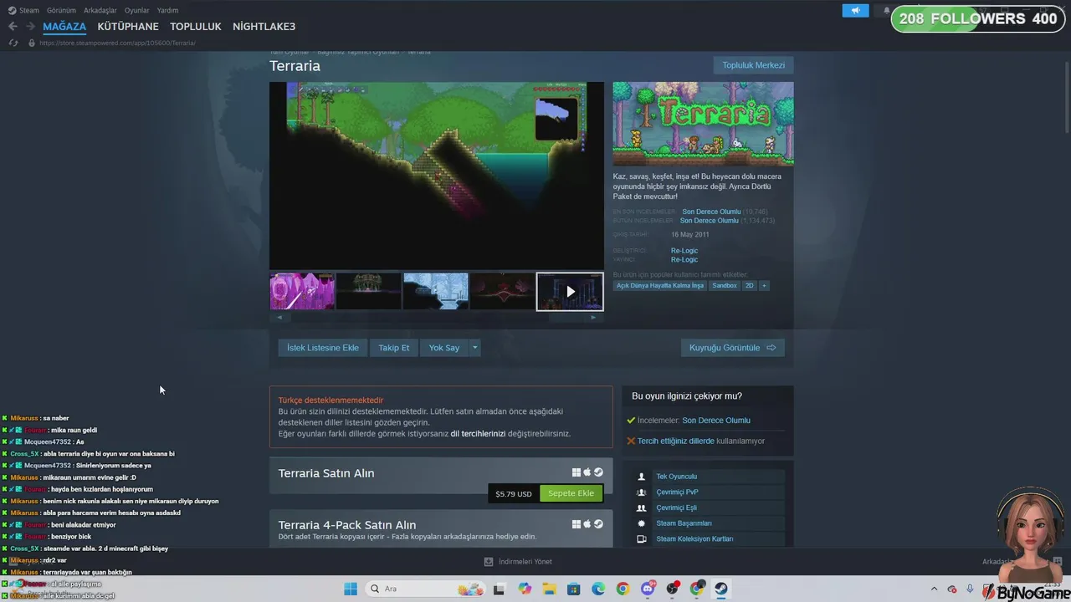Image resolution: width=1071 pixels, height=602 pixels.
Task: Open the NIGHTLAKE3 profile tab
Action: pos(264,27)
